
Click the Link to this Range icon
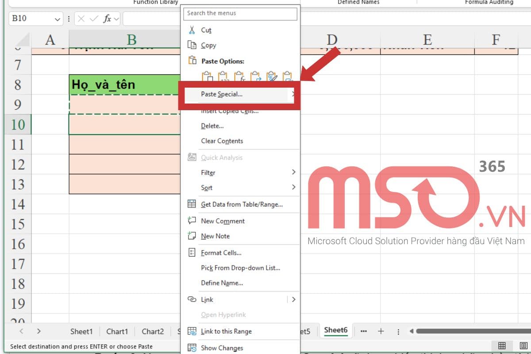coord(192,331)
